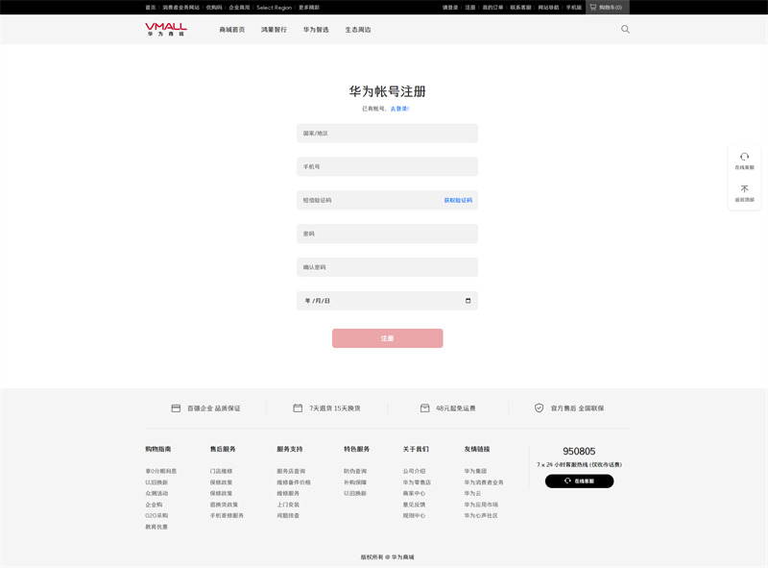Open the 购物车(0) shopping cart

pyautogui.click(x=607, y=8)
